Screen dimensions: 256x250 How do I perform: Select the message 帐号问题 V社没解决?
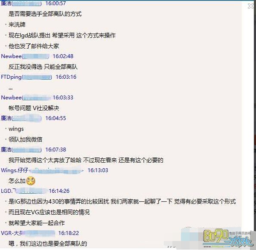pyautogui.click(x=34, y=108)
